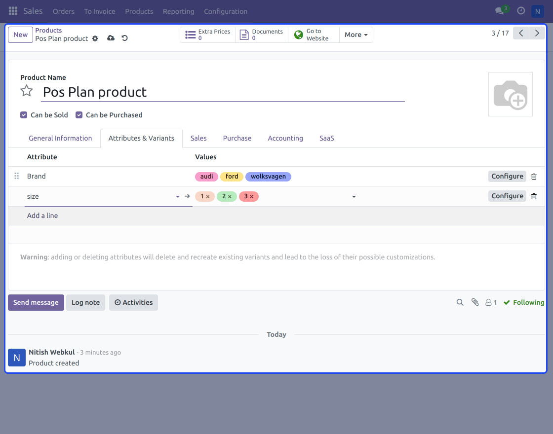Open the Documents smart button
This screenshot has height=434, width=553.
262,35
